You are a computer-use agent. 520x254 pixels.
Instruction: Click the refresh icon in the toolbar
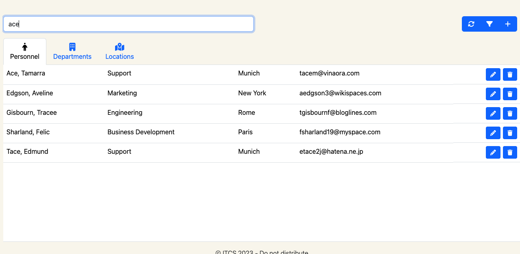click(x=471, y=24)
